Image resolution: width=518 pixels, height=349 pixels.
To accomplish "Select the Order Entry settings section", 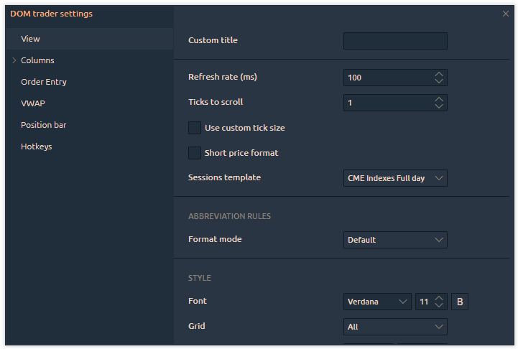I will (44, 82).
